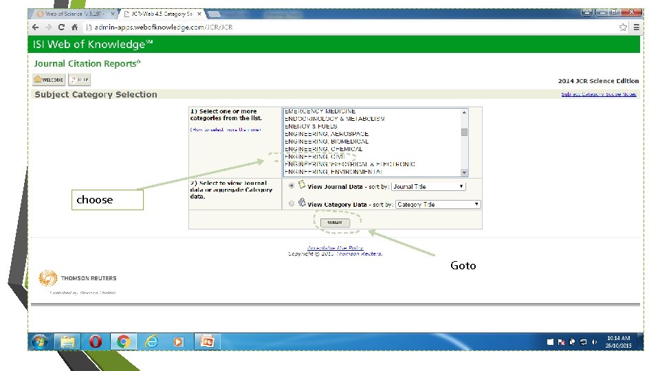Go to browser Home icon
The image size is (660, 371).
point(74,27)
